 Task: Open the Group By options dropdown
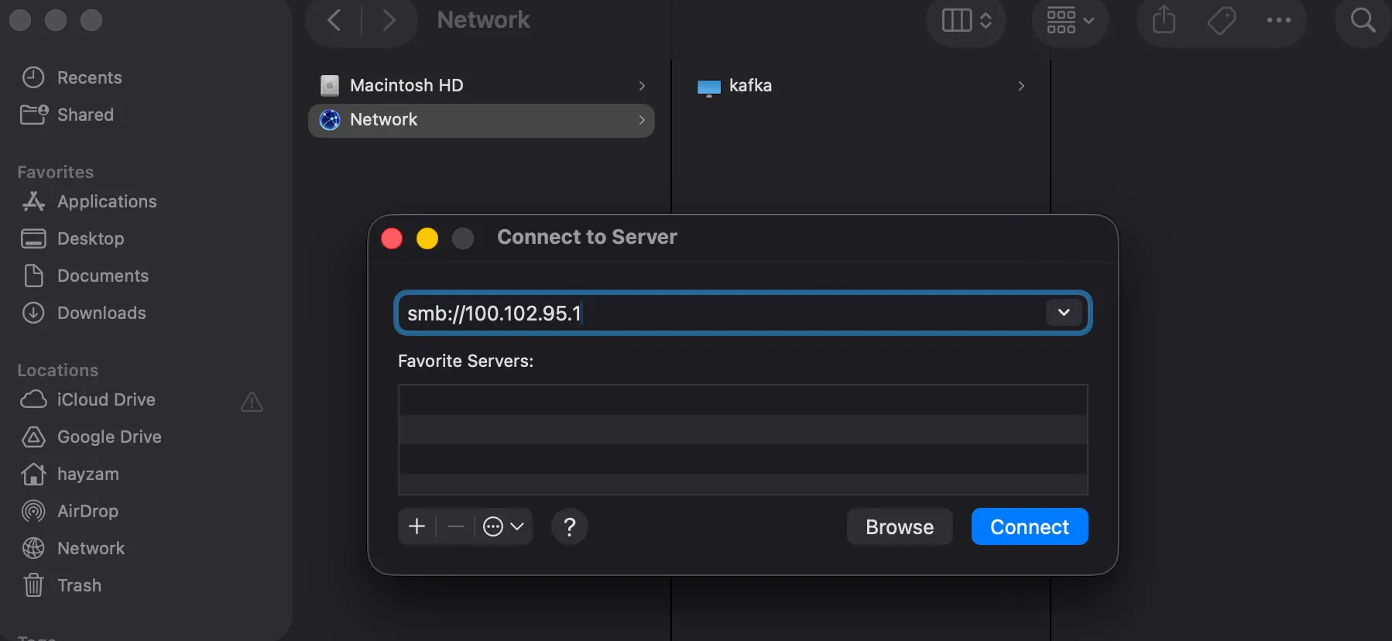[1070, 20]
